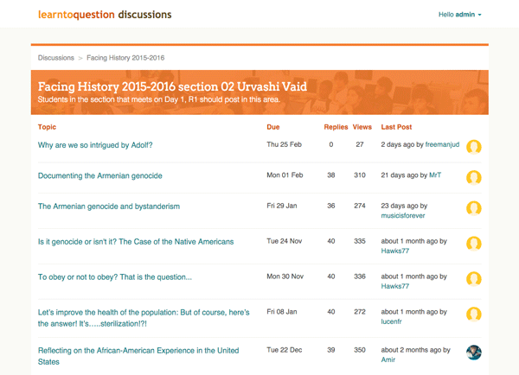Click MrT's avatar in Armenian genocide row
Viewport: 519px width, 375px height.
pos(474,178)
